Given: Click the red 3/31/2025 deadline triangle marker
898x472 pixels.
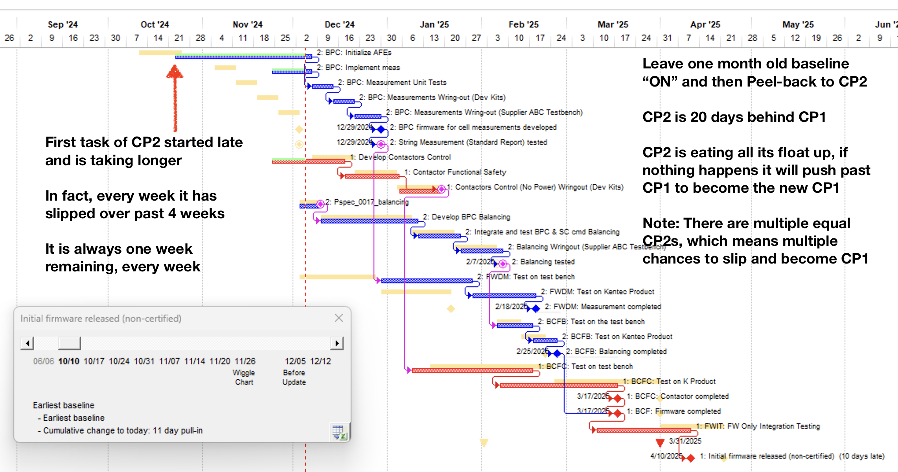Looking at the screenshot, I should pos(660,442).
